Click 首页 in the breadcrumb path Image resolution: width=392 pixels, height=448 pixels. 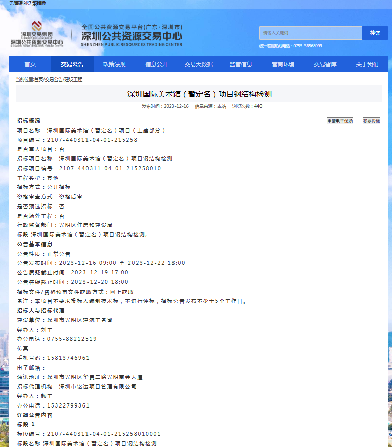click(39, 79)
